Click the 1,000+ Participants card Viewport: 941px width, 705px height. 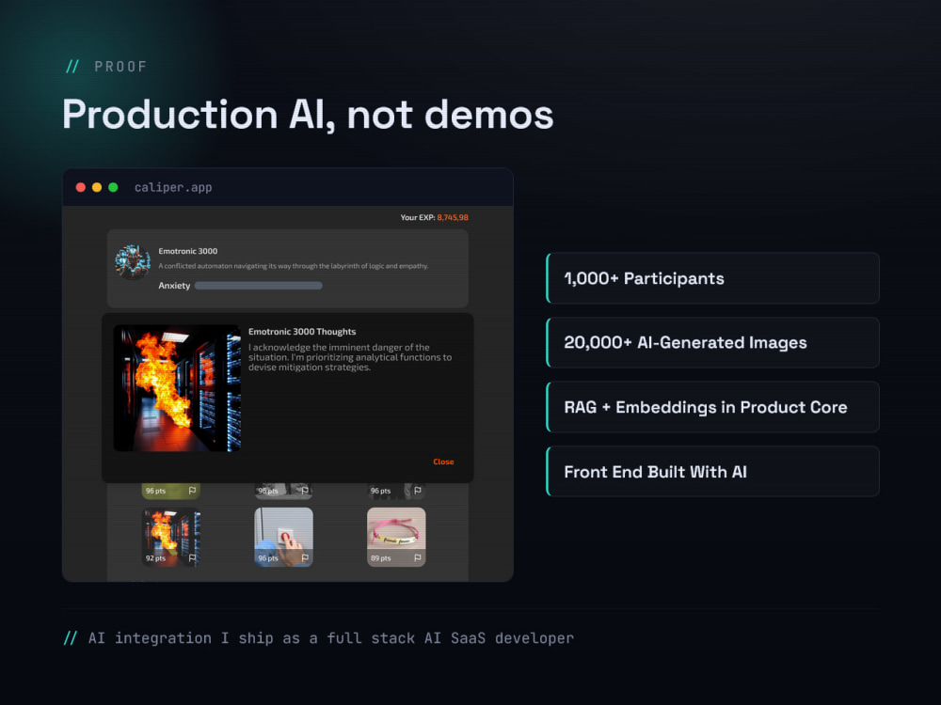(712, 278)
